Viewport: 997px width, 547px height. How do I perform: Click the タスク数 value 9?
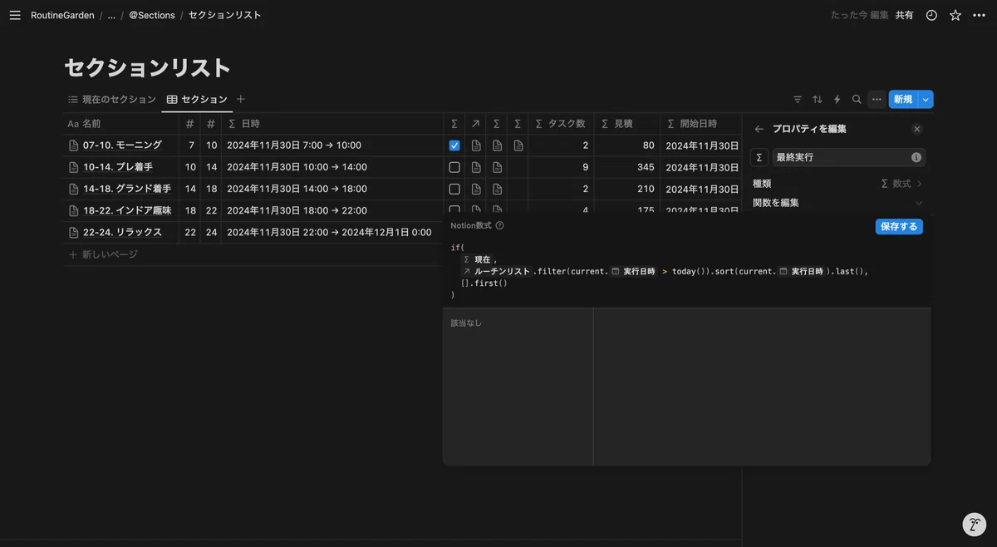[586, 167]
